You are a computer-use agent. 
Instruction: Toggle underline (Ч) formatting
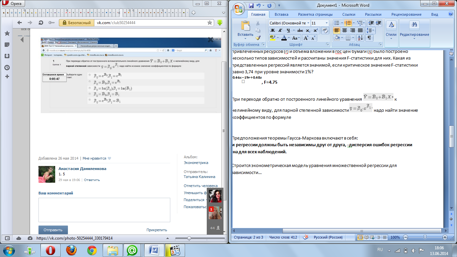[288, 30]
